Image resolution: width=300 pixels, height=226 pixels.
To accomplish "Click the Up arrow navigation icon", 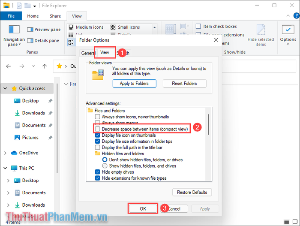I will tap(45, 66).
